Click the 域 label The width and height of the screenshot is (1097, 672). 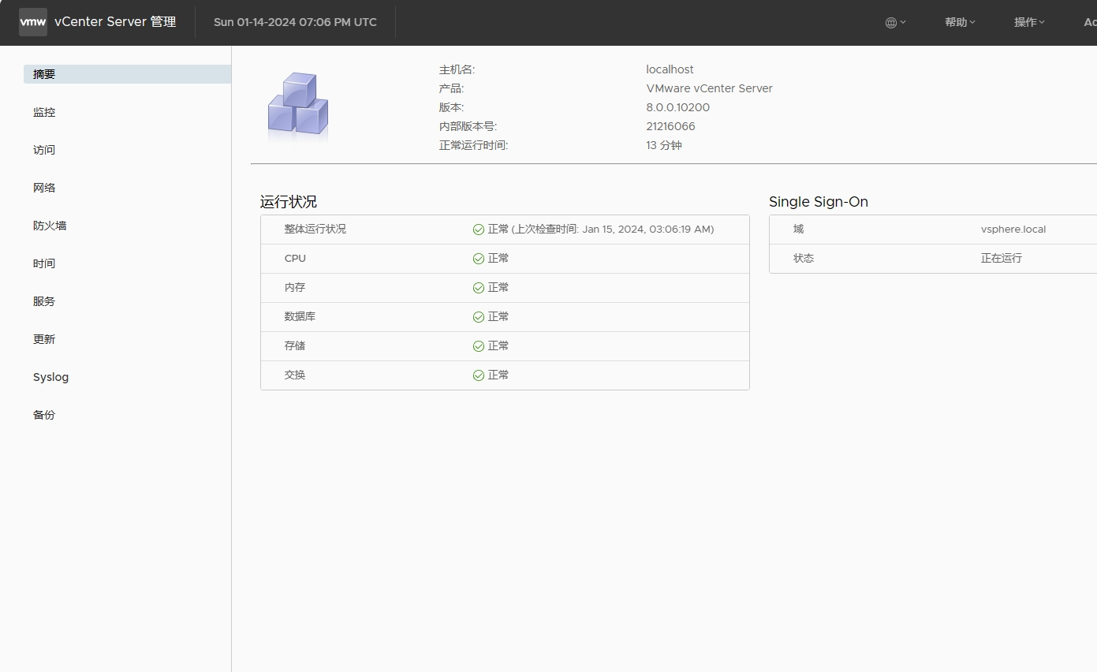point(799,230)
